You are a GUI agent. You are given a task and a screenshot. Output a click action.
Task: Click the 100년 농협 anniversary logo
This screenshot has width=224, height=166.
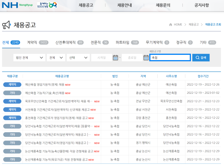(x=47, y=5)
